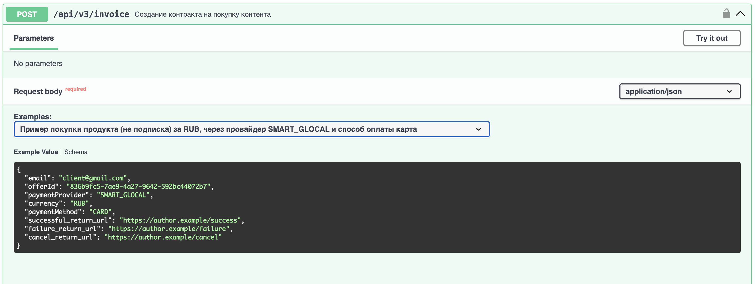755x284 pixels.
Task: Click the 'client@gmail.com' email value
Action: click(x=93, y=178)
